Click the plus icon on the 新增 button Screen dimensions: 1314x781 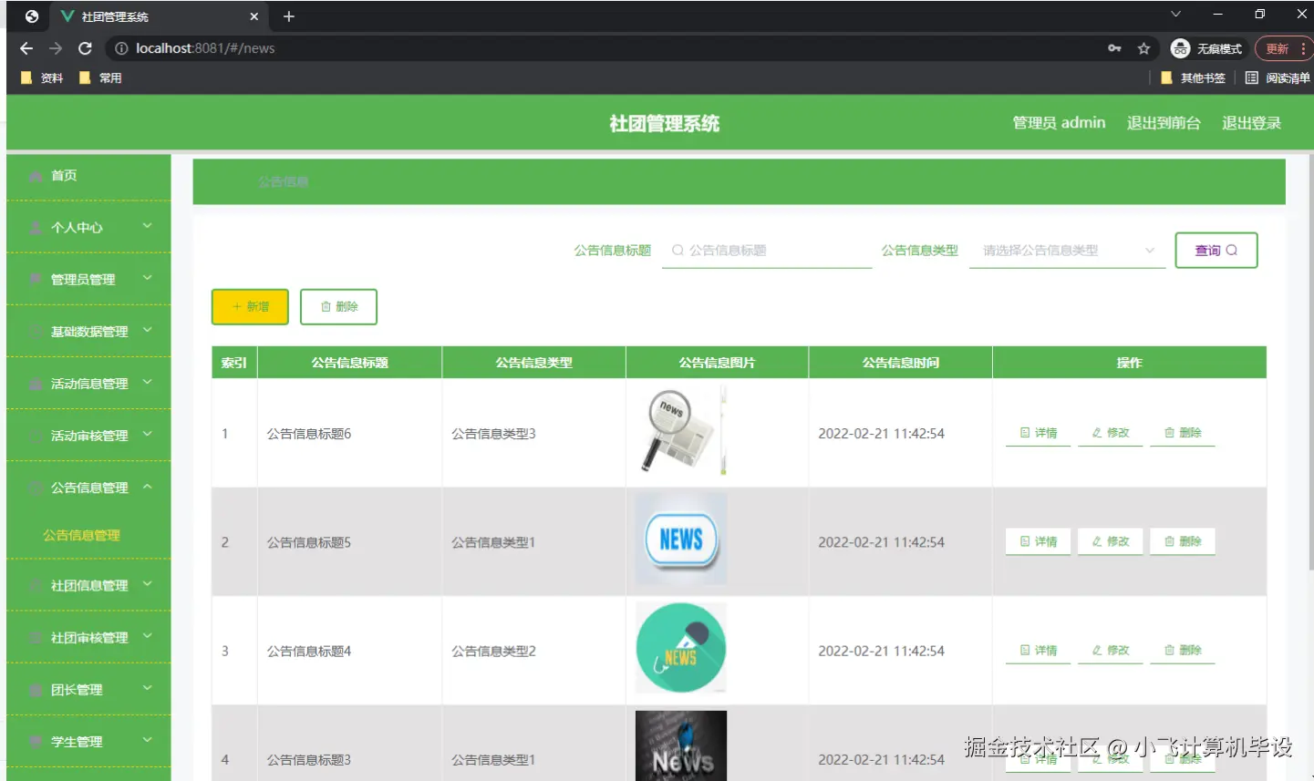pyautogui.click(x=237, y=307)
